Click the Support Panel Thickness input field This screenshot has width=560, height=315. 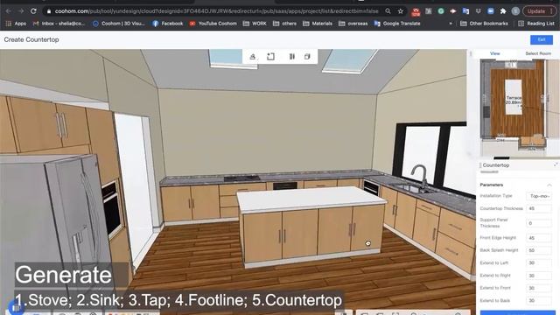(x=539, y=223)
